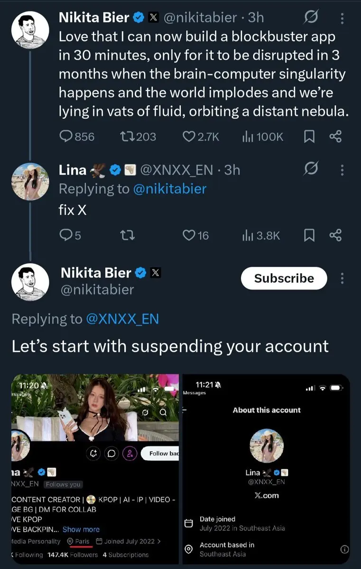This screenshot has height=569, width=361.
Task: Open @nikitabier mention in Lina's reply
Action: [x=170, y=189]
